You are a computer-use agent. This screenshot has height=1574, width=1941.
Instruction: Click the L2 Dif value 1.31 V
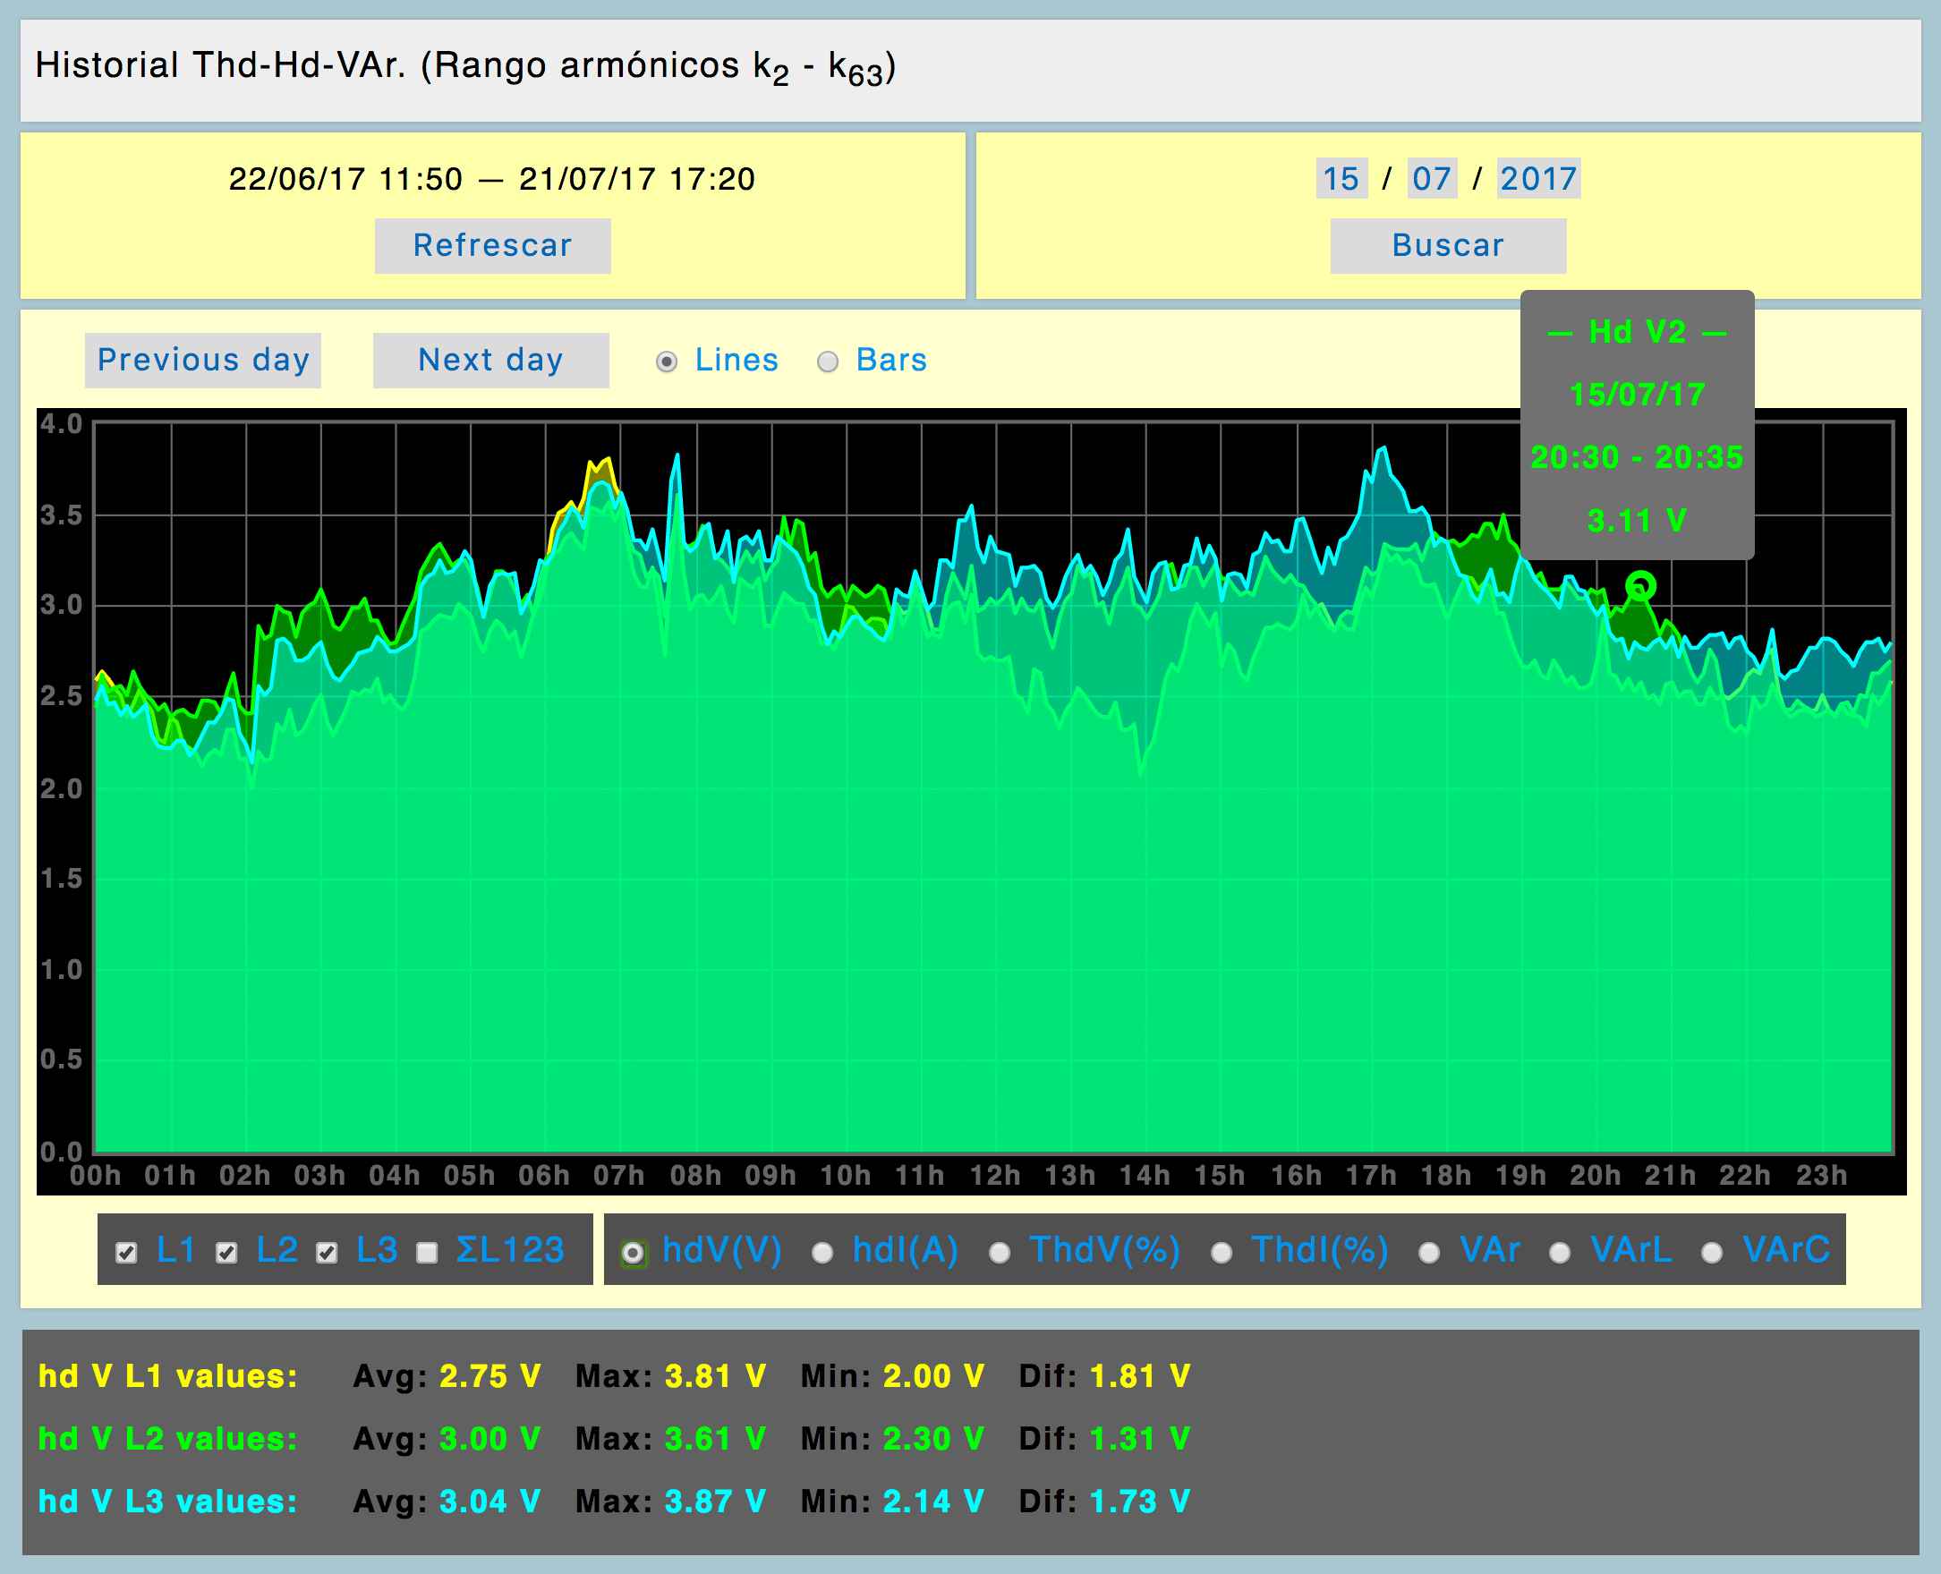1139,1439
